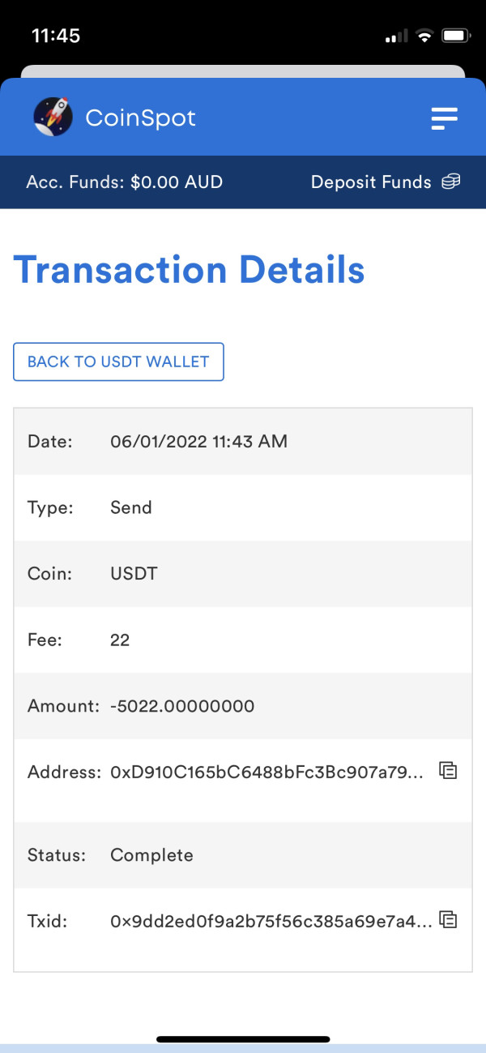Tap the -5022.00000000 amount value
The image size is (486, 1053).
point(182,706)
